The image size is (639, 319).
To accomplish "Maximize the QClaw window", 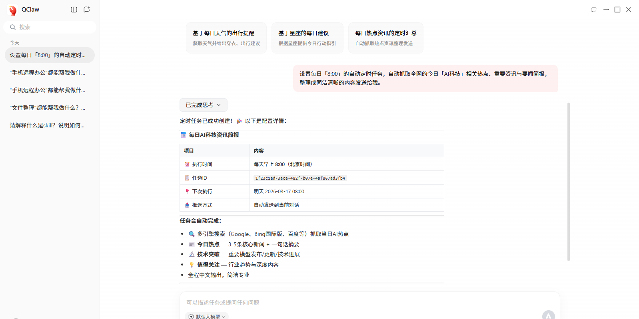I will 617,10.
